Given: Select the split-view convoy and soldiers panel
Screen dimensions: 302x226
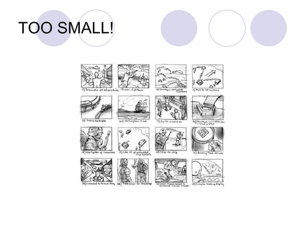Looking at the screenshot, I should (97, 170).
